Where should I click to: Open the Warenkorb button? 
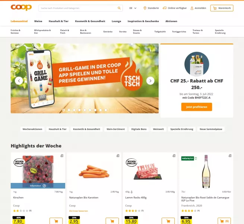pos(222,8)
